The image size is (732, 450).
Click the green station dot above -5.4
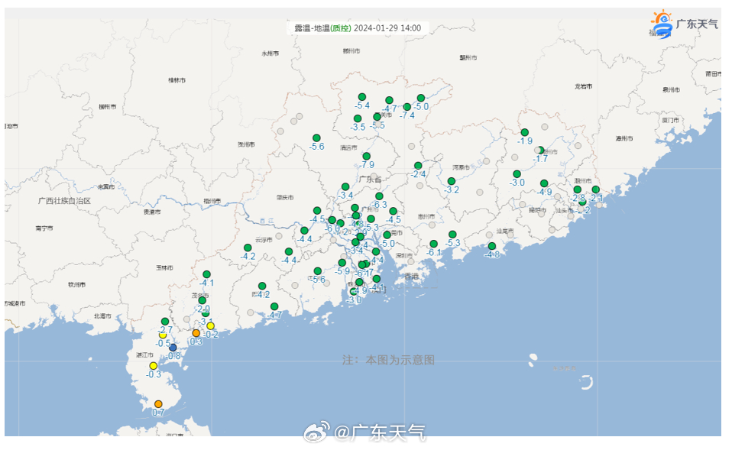click(x=362, y=97)
